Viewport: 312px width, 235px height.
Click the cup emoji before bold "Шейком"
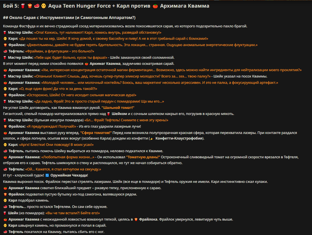[x=108, y=114]
